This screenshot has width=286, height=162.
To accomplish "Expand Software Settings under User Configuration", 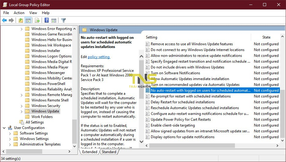I will tap(10, 133).
